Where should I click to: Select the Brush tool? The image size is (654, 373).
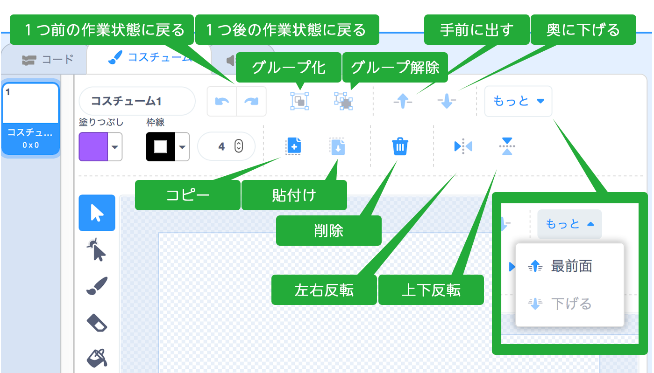pyautogui.click(x=97, y=286)
